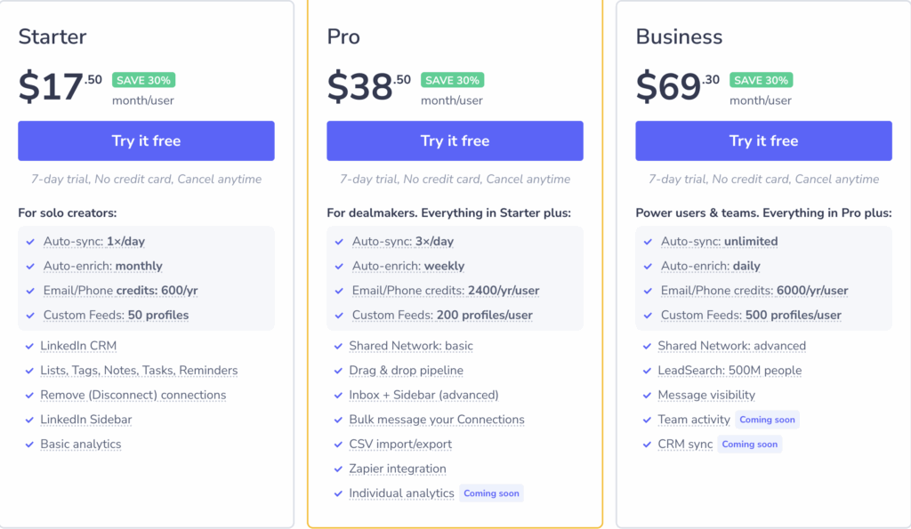Open the "LinkedIn CRM" feature link

77,346
